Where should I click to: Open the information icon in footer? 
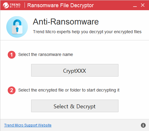(143, 125)
